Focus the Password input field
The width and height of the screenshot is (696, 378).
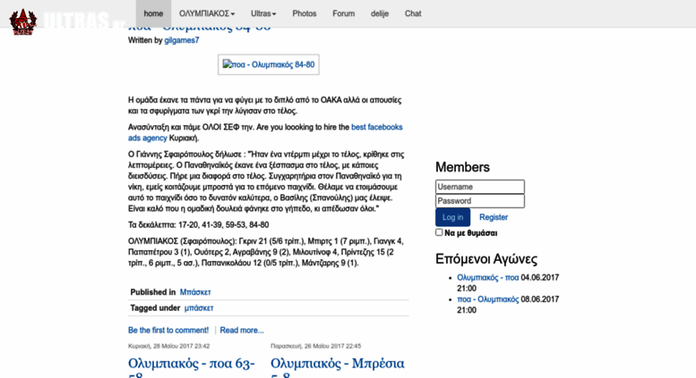[480, 201]
